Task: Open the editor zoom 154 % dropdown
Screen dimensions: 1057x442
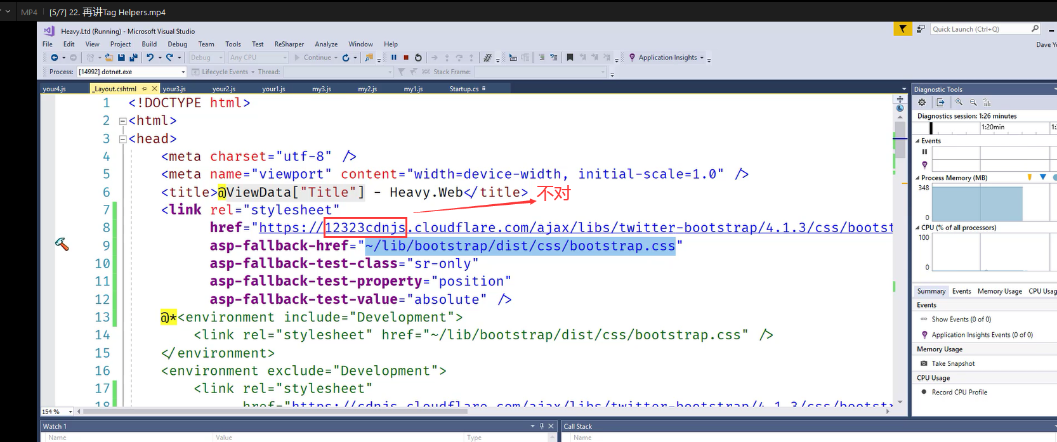Action: click(x=70, y=412)
